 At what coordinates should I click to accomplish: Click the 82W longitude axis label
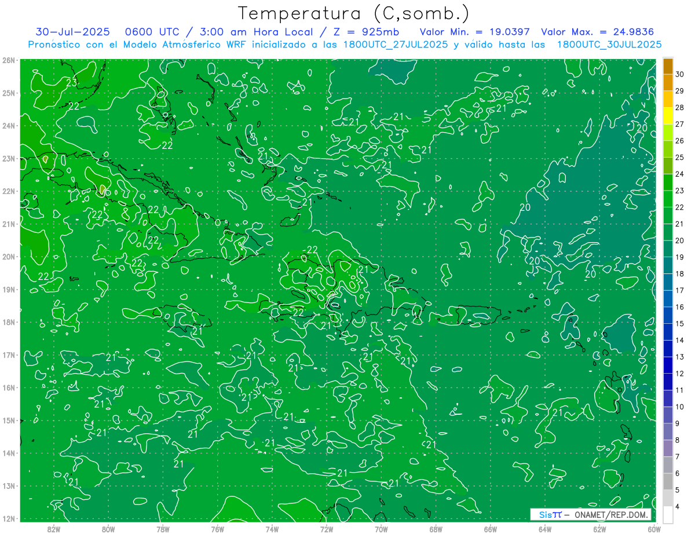[54, 529]
